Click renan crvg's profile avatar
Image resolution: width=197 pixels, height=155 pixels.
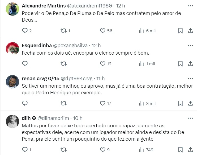[x=12, y=82]
